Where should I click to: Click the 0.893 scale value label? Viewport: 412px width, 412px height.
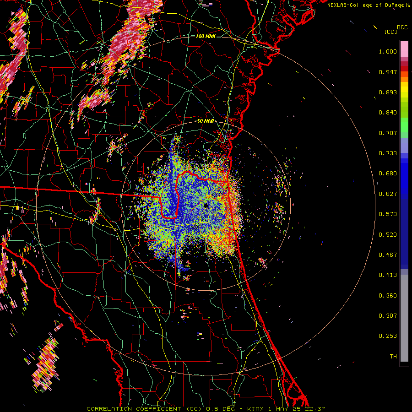pyautogui.click(x=388, y=92)
